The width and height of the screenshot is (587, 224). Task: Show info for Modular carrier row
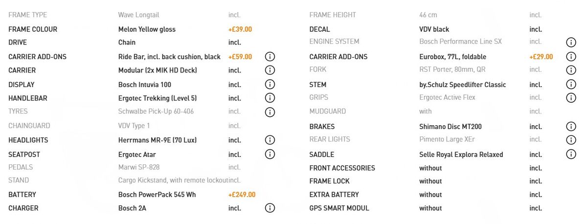coord(270,70)
